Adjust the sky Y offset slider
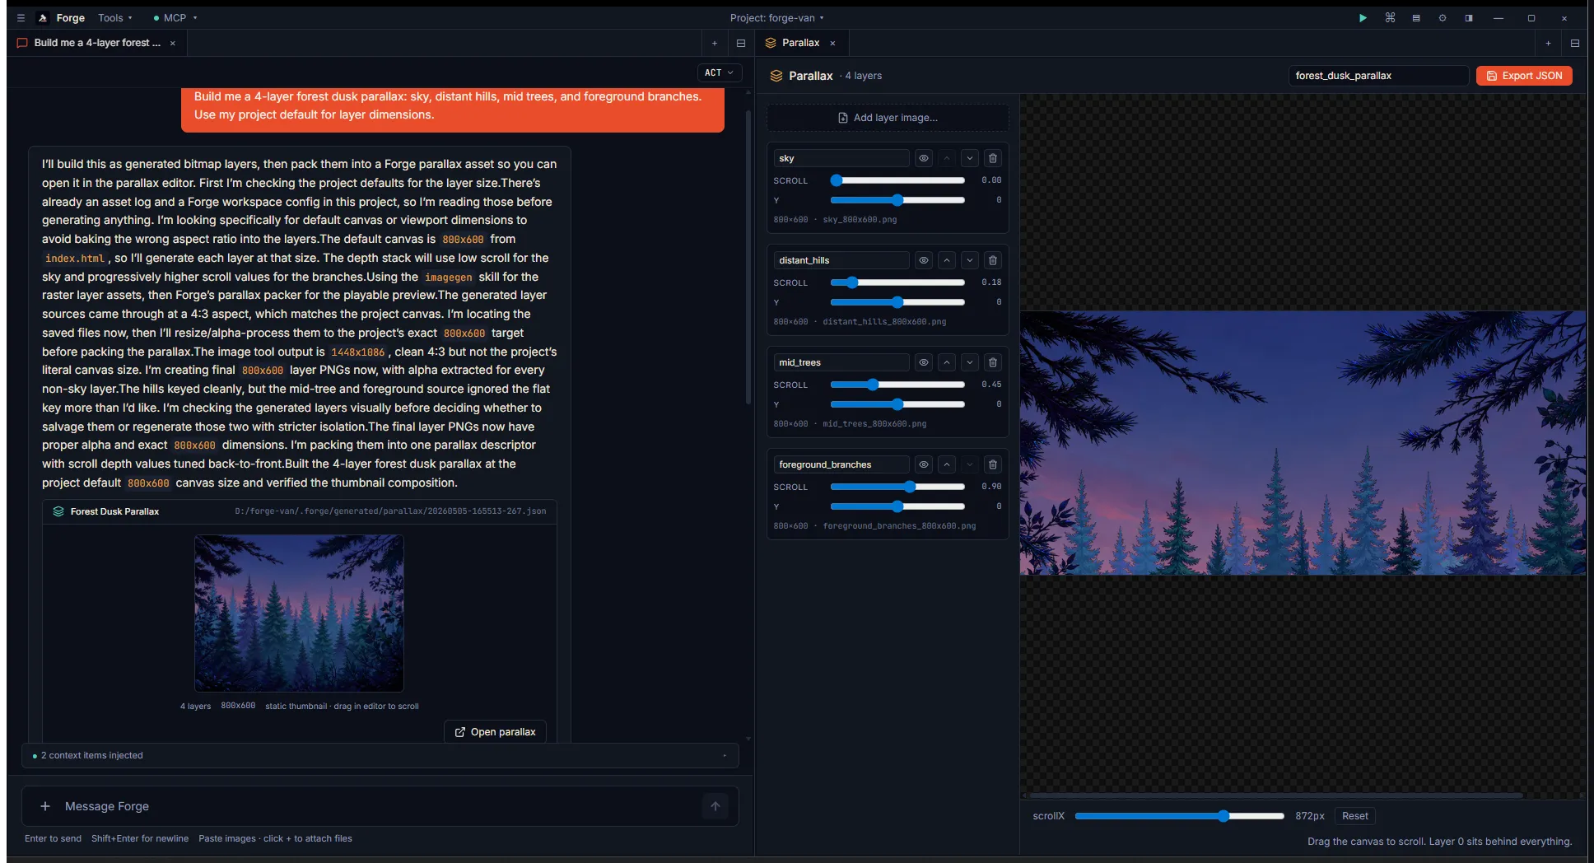Viewport: 1594px width, 863px height. click(x=897, y=200)
